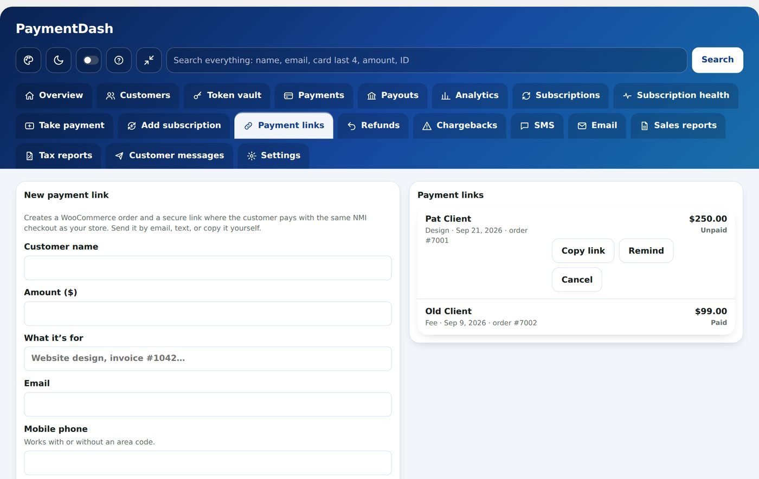Open the Payouts tab
The width and height of the screenshot is (759, 479).
point(393,95)
